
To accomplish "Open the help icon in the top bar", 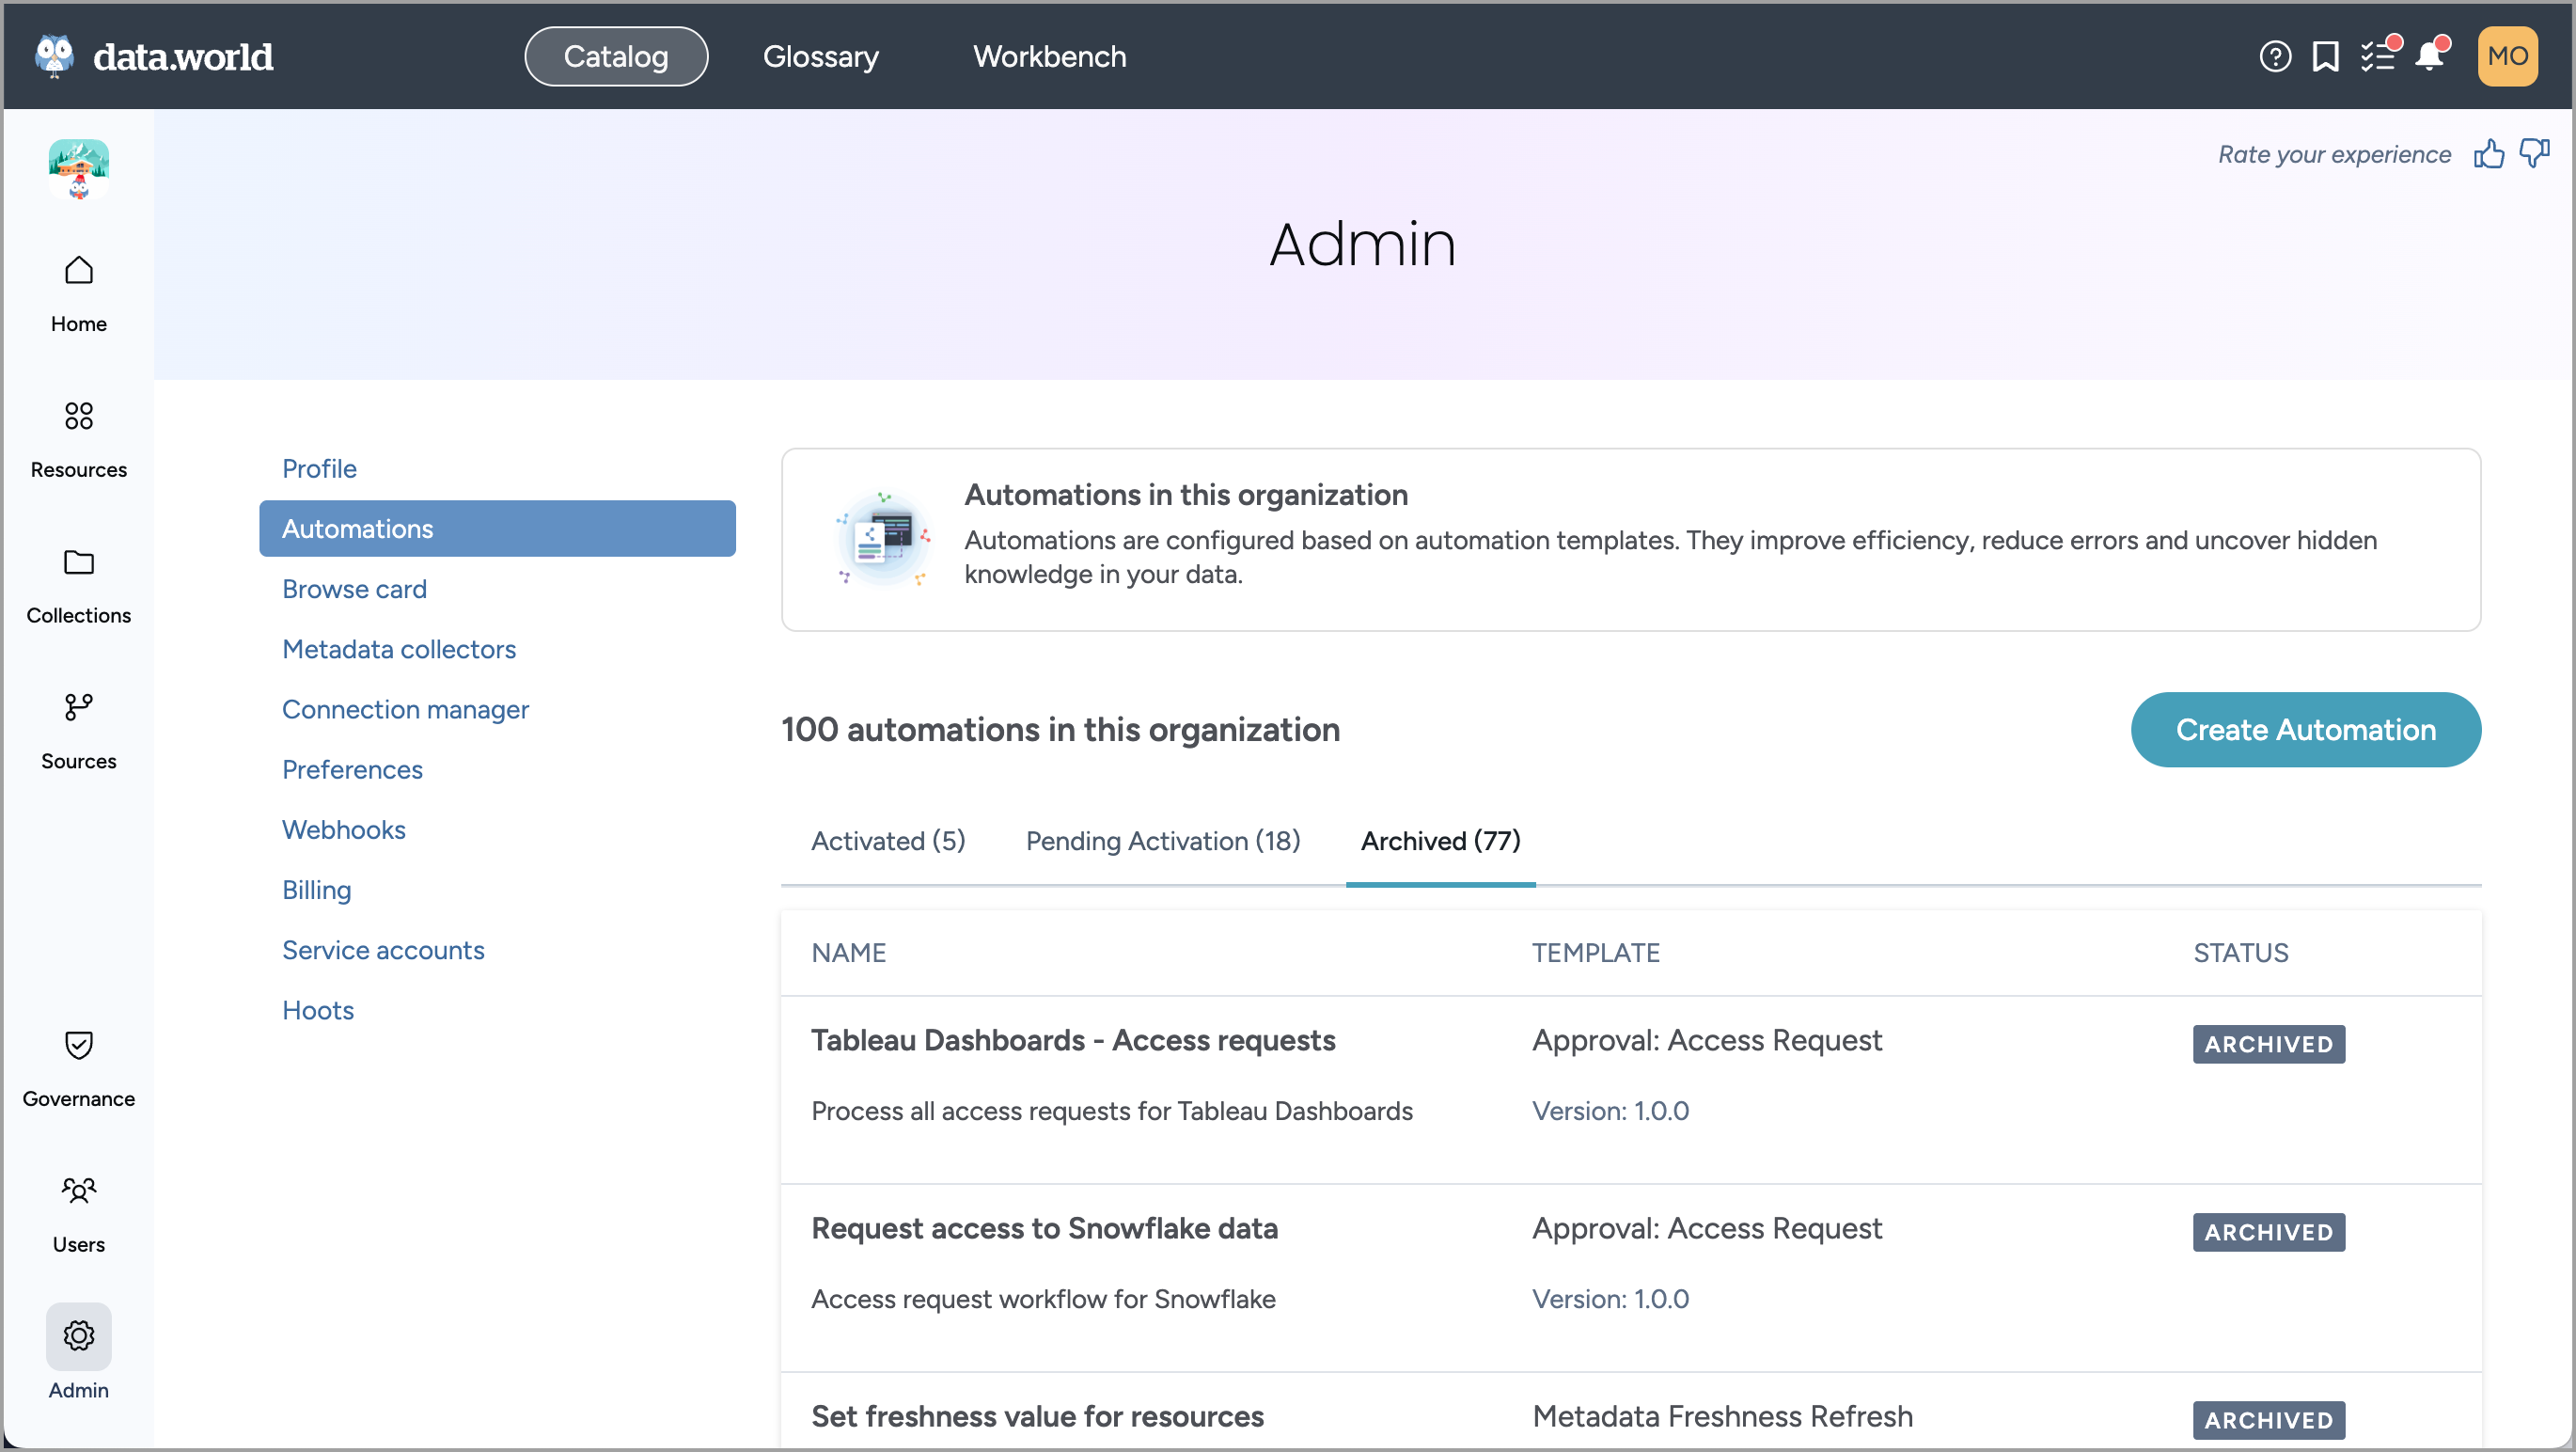I will pyautogui.click(x=2274, y=56).
